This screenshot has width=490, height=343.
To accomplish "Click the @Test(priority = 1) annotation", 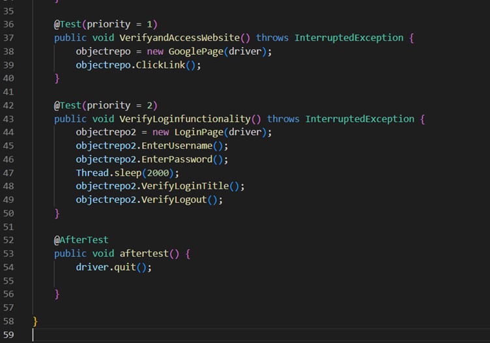I will click(106, 24).
